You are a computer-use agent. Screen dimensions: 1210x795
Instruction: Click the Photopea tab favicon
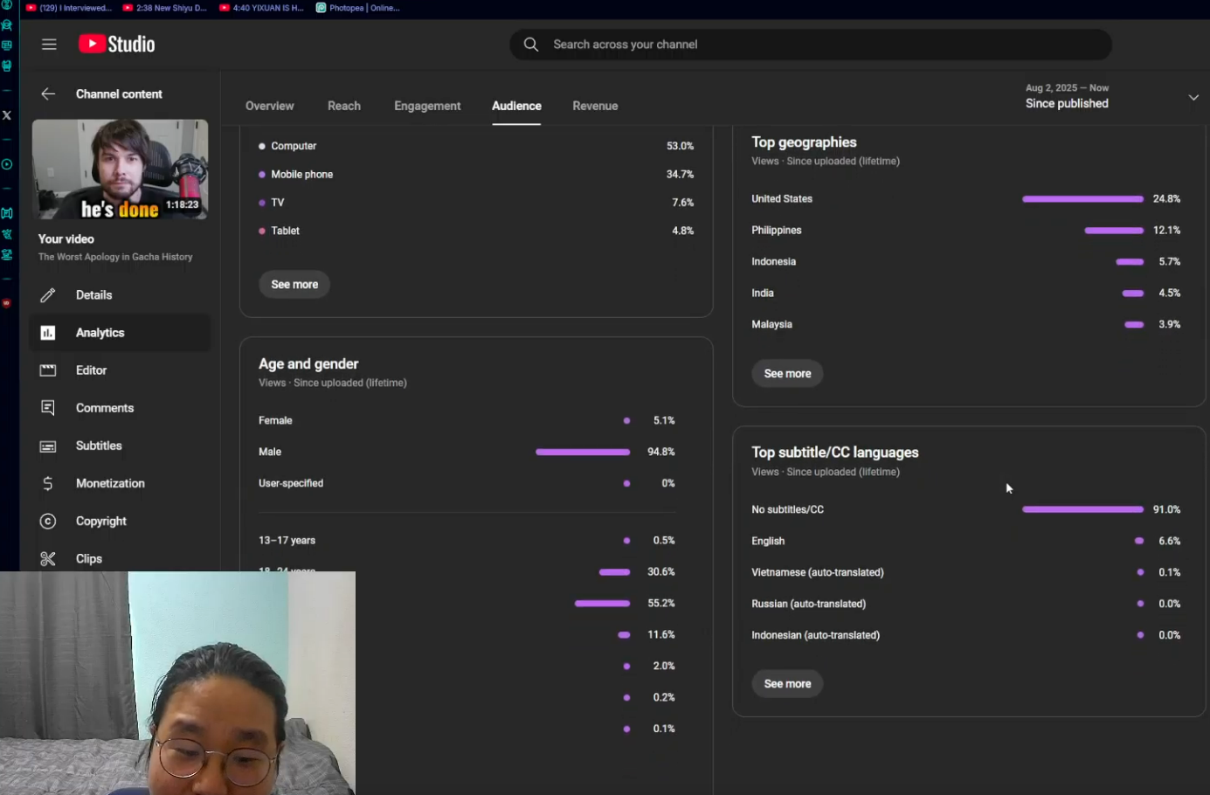(321, 8)
